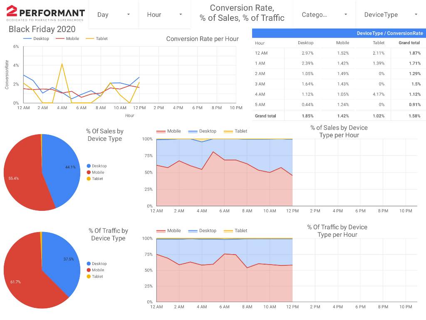Open the Day filter dropdown

click(x=114, y=15)
